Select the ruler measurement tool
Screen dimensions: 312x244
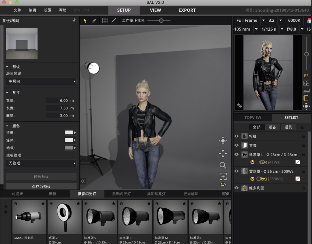(x=94, y=21)
